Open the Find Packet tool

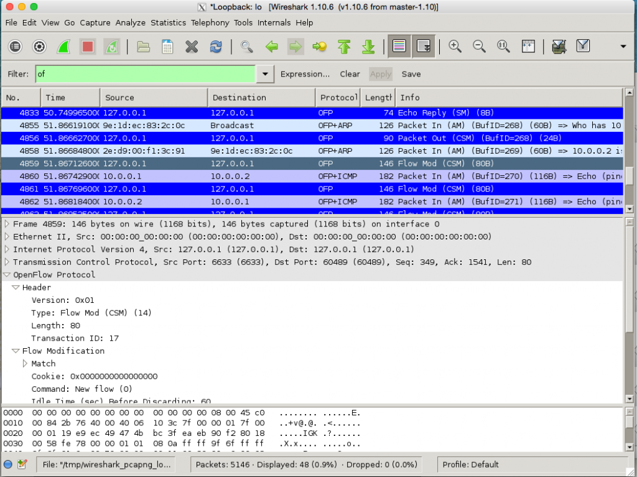coord(246,46)
